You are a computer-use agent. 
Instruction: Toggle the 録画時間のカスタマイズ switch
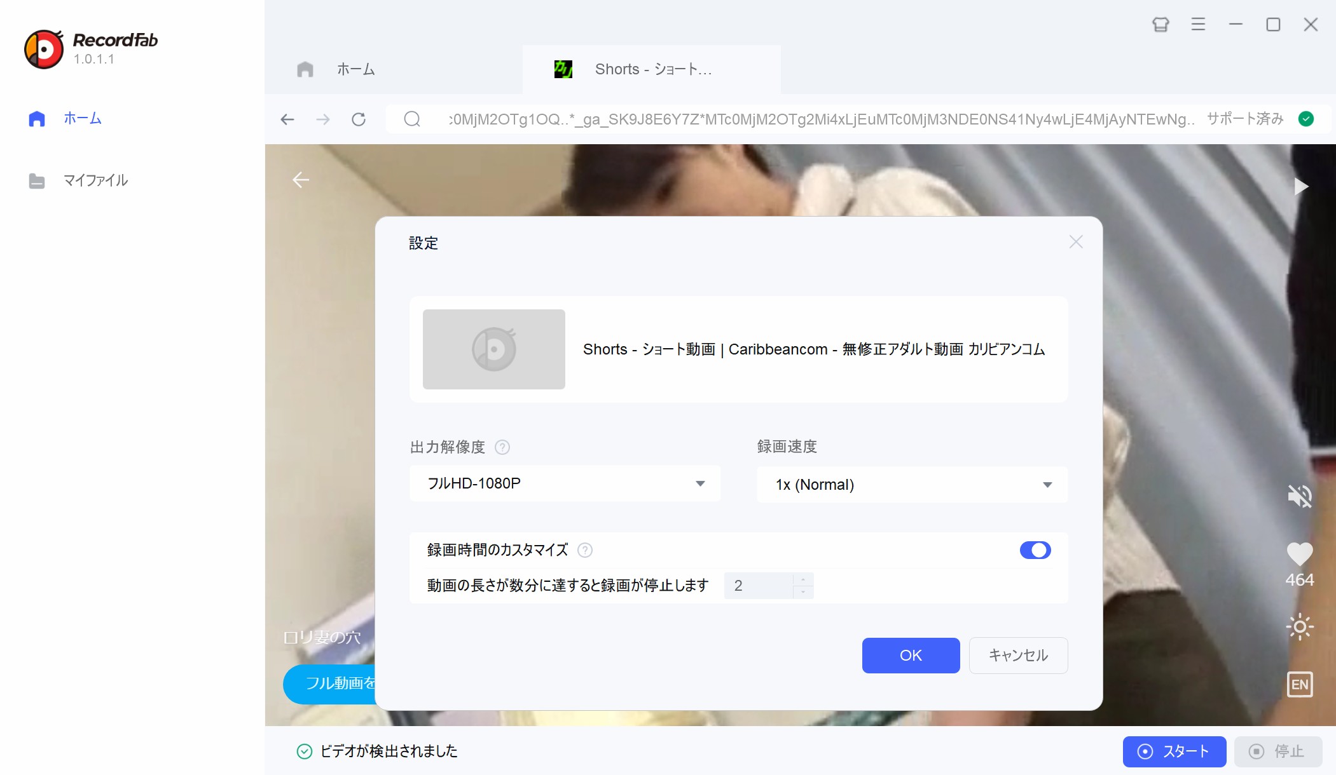(1035, 550)
